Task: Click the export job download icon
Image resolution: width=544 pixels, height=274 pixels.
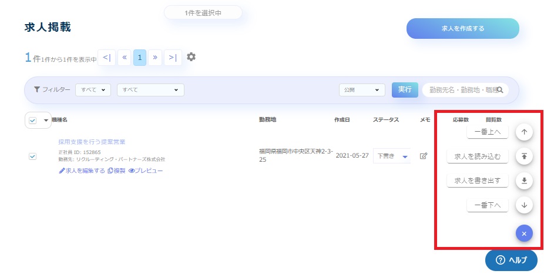Action: 523,181
